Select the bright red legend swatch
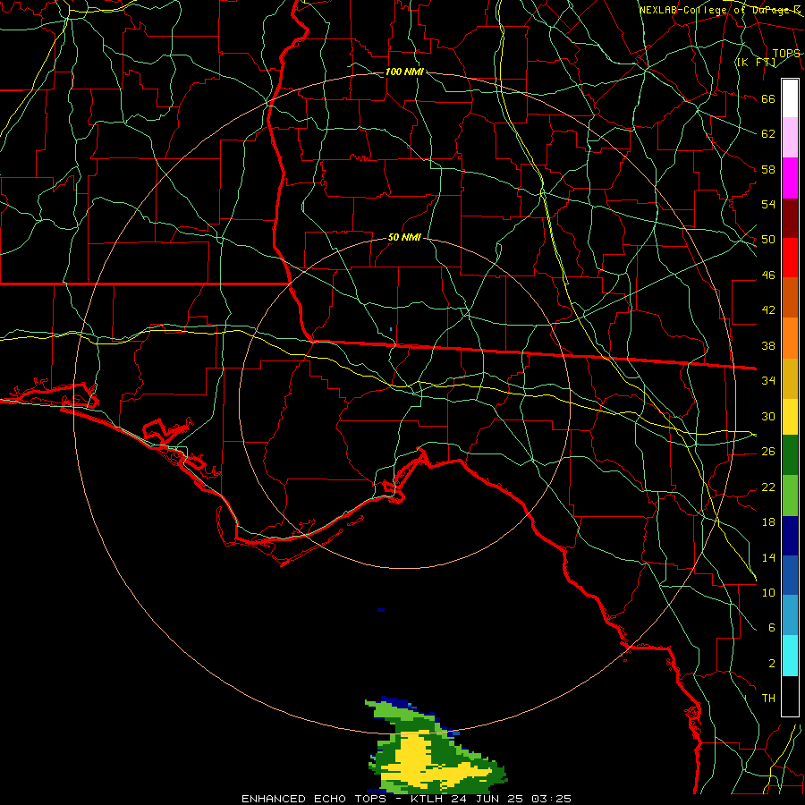Image resolution: width=805 pixels, height=805 pixels. (790, 258)
